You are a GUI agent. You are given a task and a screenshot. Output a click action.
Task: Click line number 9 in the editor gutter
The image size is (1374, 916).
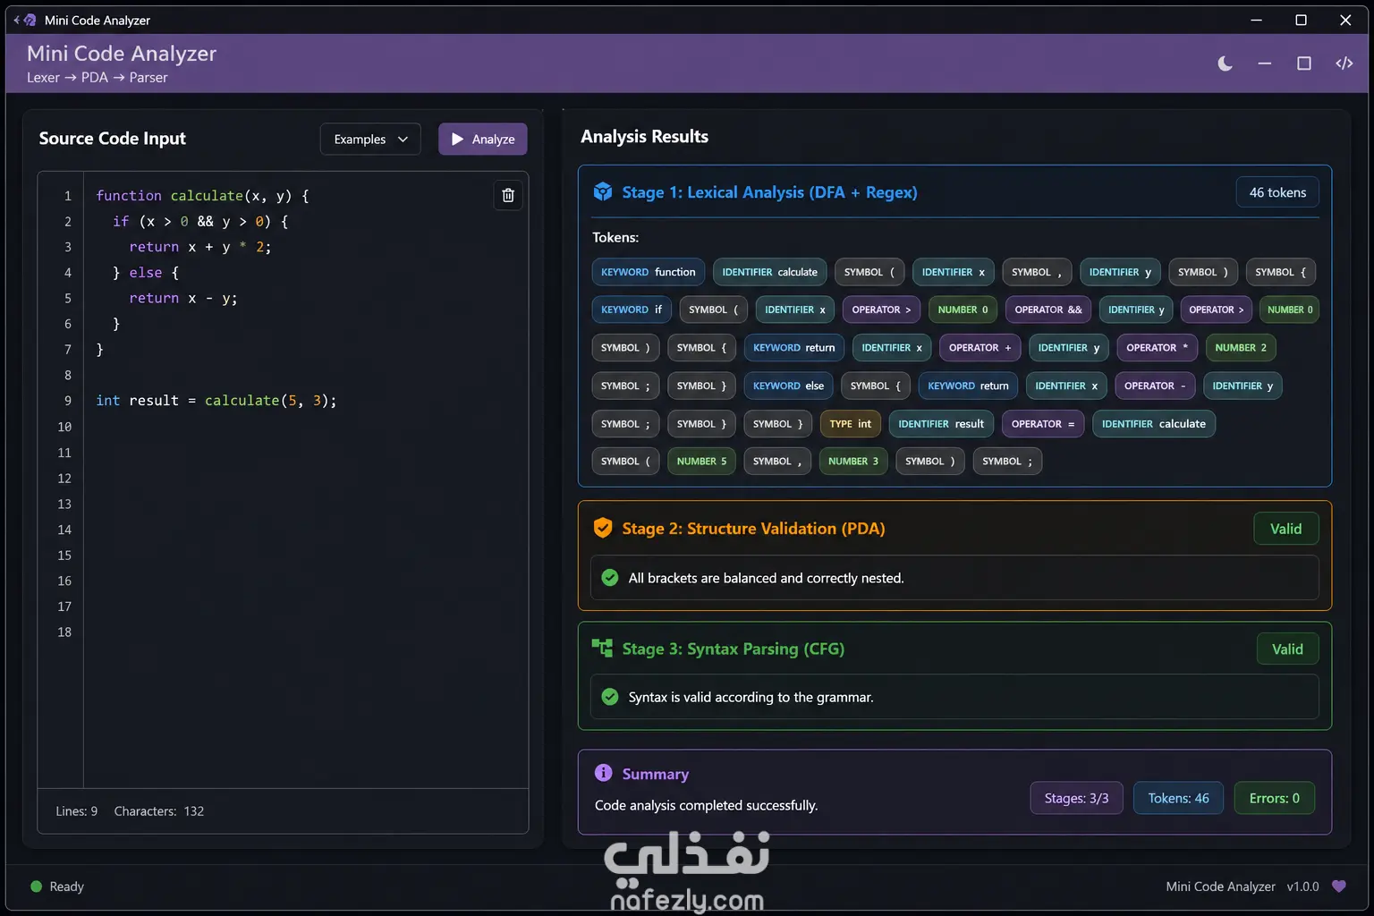tap(67, 401)
